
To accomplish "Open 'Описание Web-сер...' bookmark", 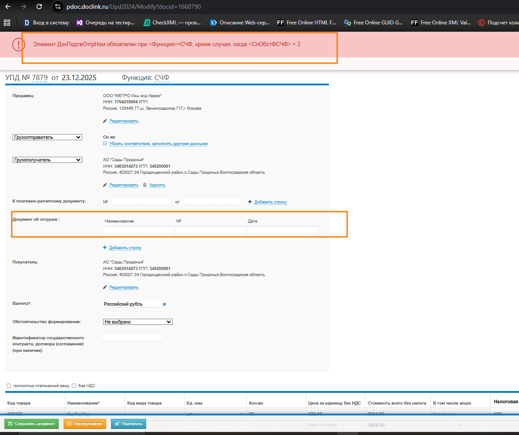I will [240, 23].
